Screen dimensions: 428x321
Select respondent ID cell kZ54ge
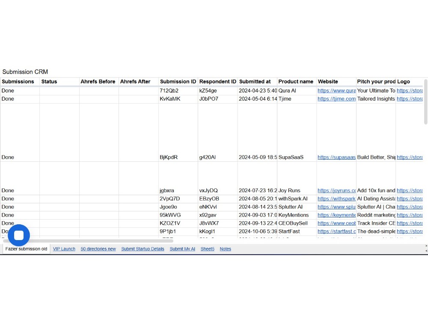point(218,91)
